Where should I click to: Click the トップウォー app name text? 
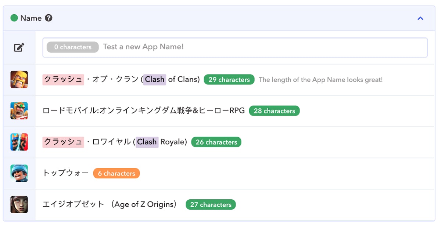65,173
